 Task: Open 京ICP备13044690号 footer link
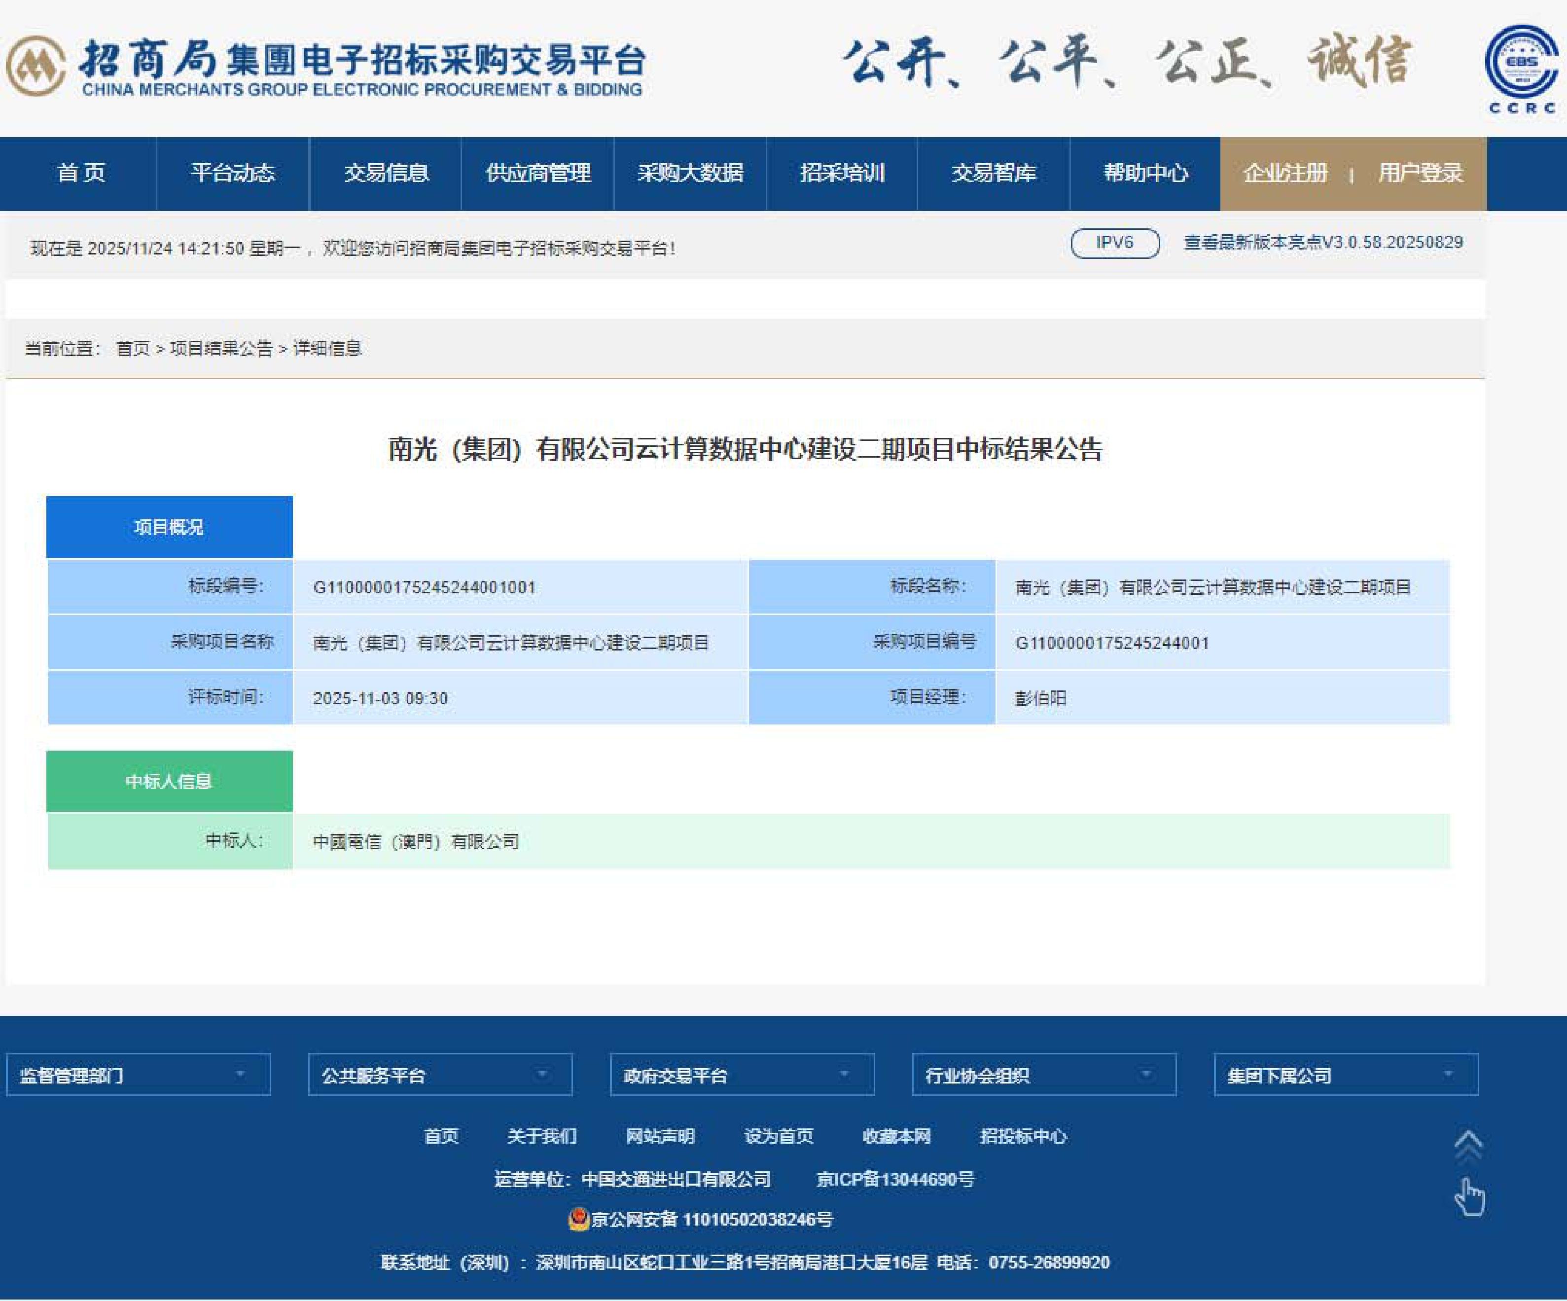tap(894, 1179)
